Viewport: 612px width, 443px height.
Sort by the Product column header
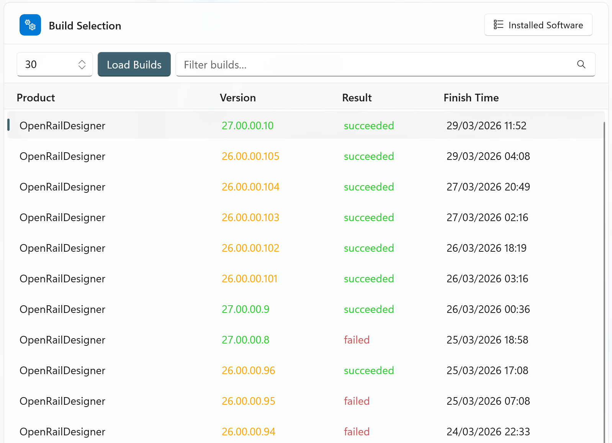click(36, 98)
